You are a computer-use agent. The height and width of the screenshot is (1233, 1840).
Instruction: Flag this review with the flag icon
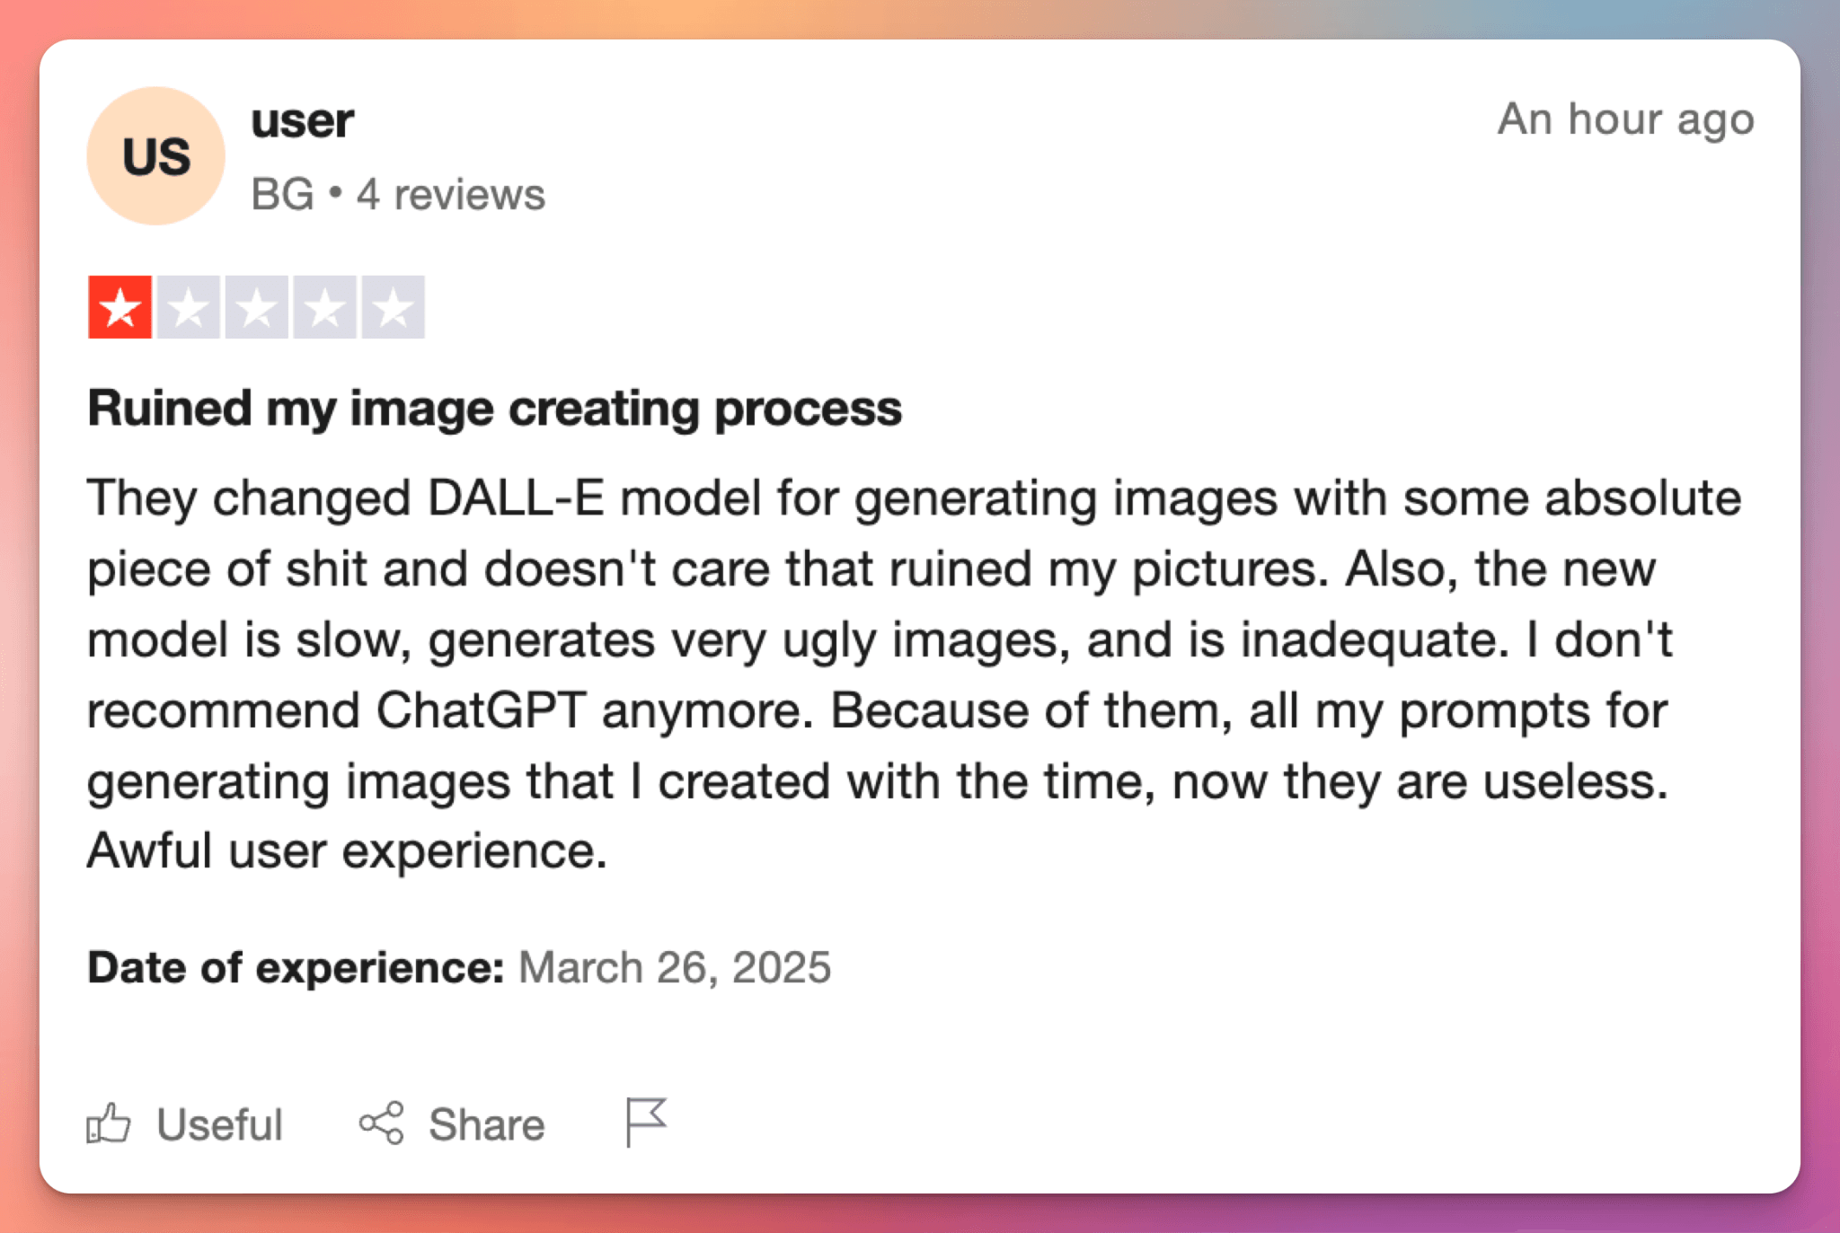(x=645, y=1121)
